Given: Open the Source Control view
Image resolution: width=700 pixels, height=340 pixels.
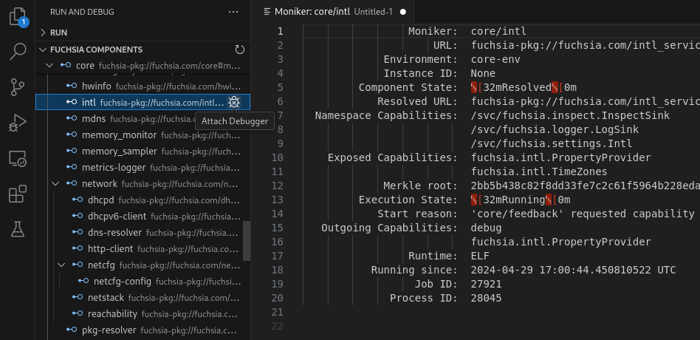Looking at the screenshot, I should coord(18,87).
